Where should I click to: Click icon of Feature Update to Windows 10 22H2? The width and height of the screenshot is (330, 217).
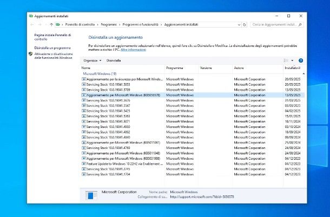coord(84,164)
